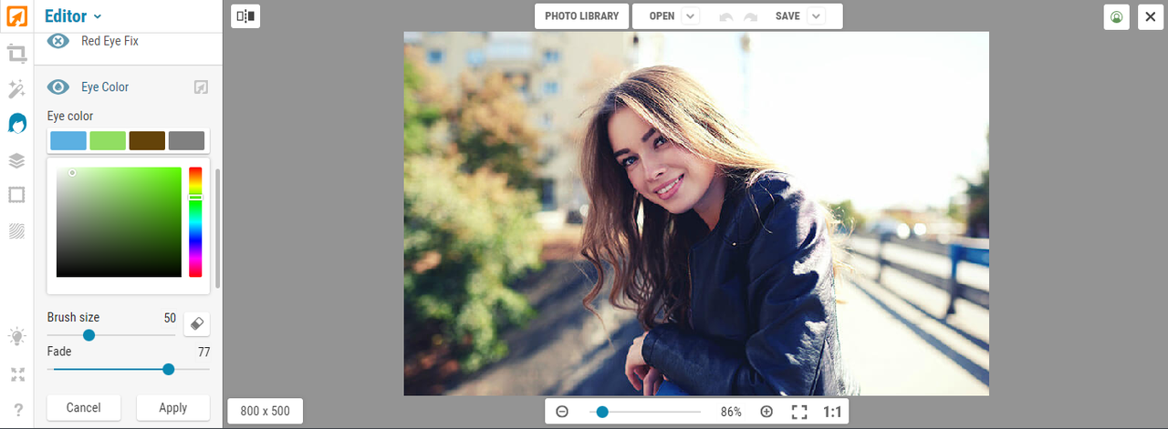Select the eraser brush button
Screen dimensions: 1168x429
(x=197, y=323)
